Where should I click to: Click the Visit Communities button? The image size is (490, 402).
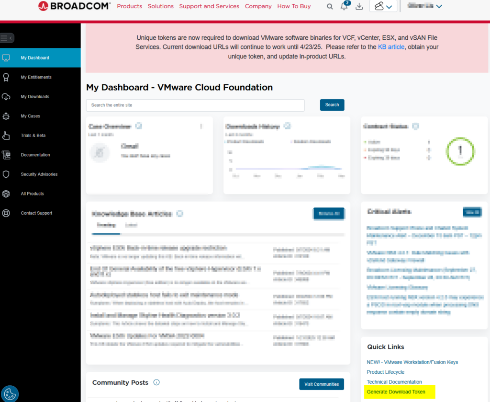pyautogui.click(x=321, y=384)
